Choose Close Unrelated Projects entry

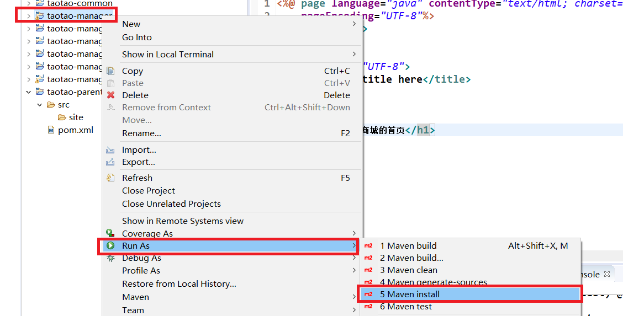coord(171,204)
